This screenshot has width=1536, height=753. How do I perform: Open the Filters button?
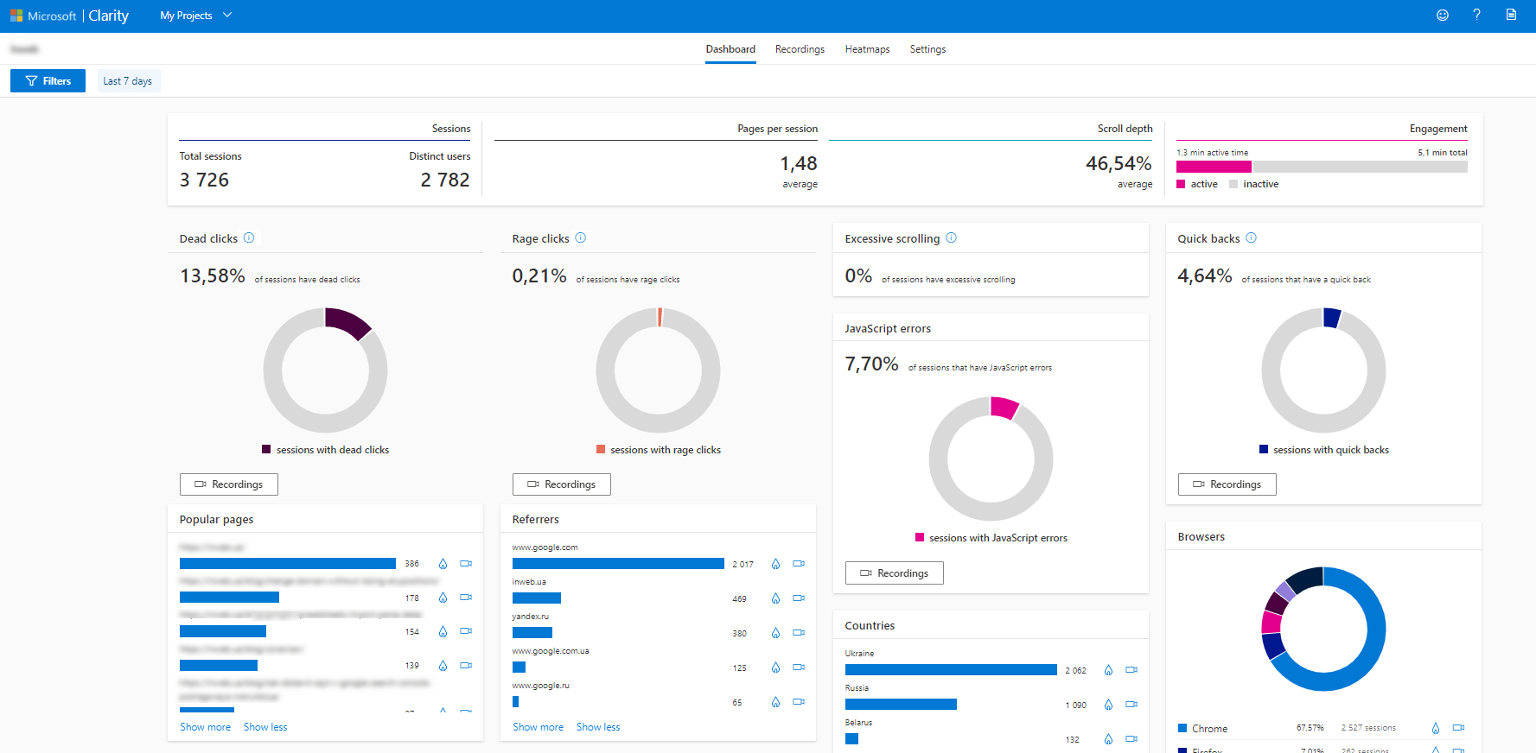point(48,81)
